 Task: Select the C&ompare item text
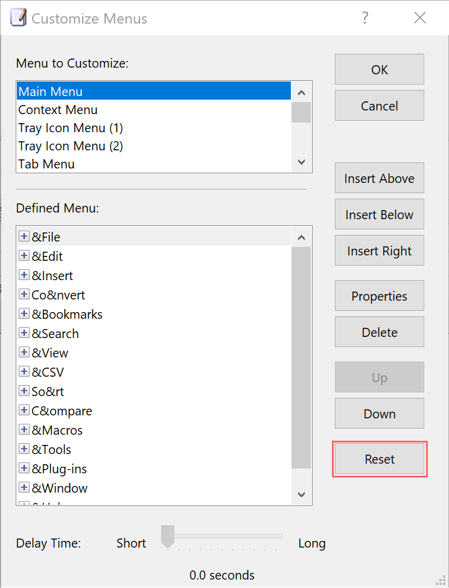coord(62,411)
